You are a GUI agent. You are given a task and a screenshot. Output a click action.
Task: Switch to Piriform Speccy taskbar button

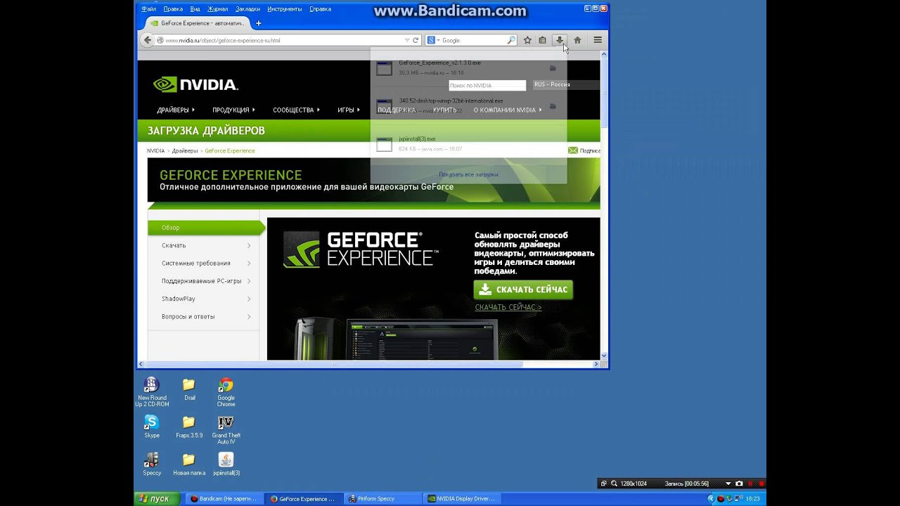[383, 498]
